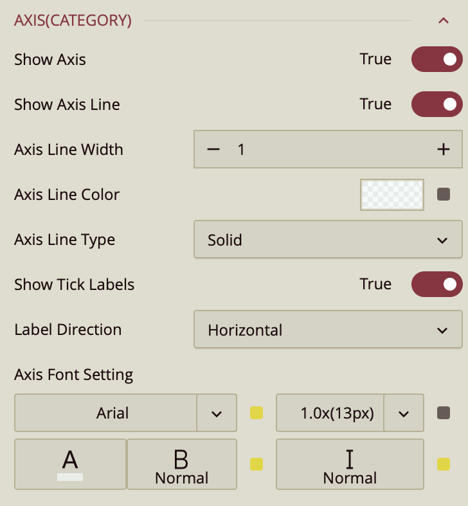Screen dimensions: 468x506
Task: Click gray square indicator beside Axis Line Color
Action: pos(443,194)
